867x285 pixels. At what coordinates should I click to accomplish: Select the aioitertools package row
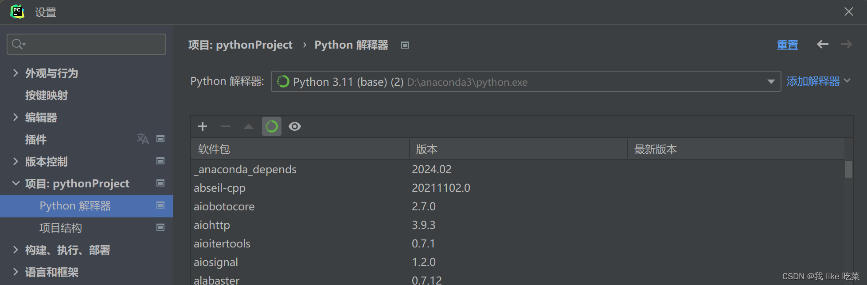click(518, 243)
